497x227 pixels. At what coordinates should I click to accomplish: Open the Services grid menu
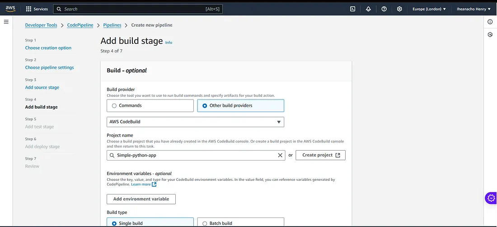coord(28,9)
